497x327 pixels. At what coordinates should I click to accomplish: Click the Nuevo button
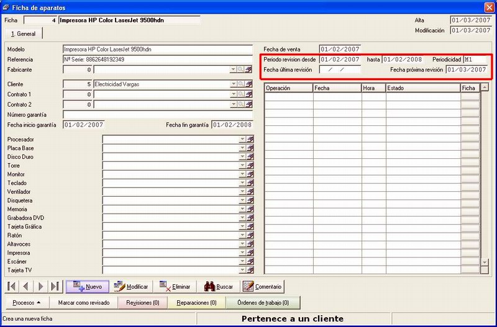88,287
